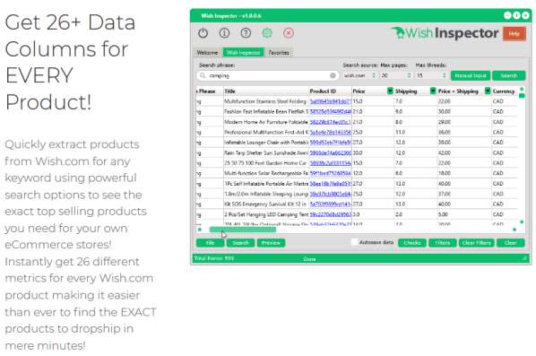The width and height of the screenshot is (536, 356).
Task: Click the Search button beside Manual Input
Action: (508, 75)
